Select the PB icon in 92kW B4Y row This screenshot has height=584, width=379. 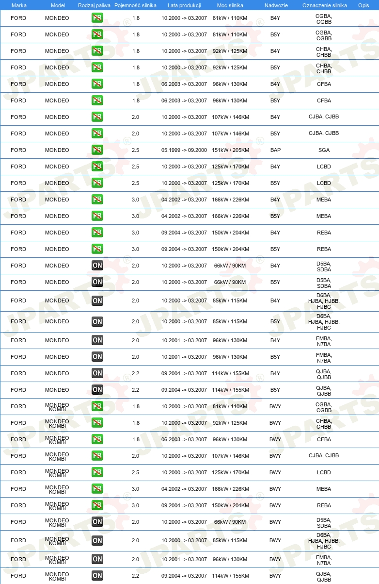coord(97,51)
